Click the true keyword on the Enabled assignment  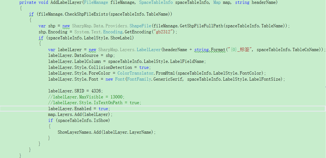pyautogui.click(x=103, y=109)
